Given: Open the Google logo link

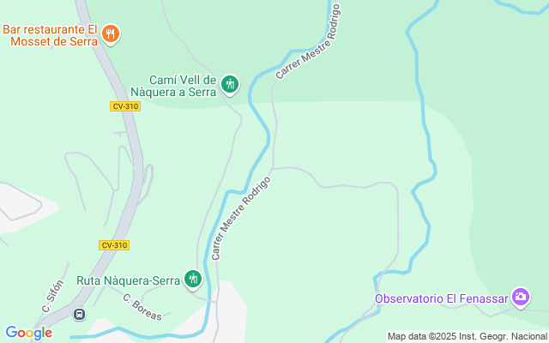Looking at the screenshot, I should tap(28, 333).
